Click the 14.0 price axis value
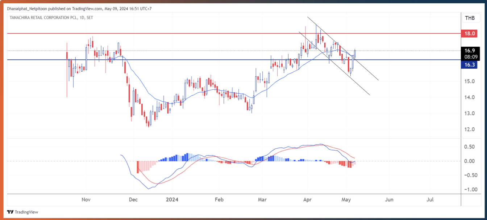This screenshot has width=487, height=220. 470,97
